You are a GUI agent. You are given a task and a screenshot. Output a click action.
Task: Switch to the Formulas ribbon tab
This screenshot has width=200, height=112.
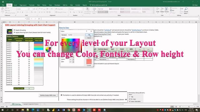(32, 5)
